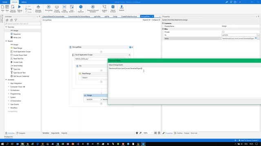Image resolution: width=261 pixels, height=146 pixels.
Task: Click Save as Template icon
Action: 13,9
